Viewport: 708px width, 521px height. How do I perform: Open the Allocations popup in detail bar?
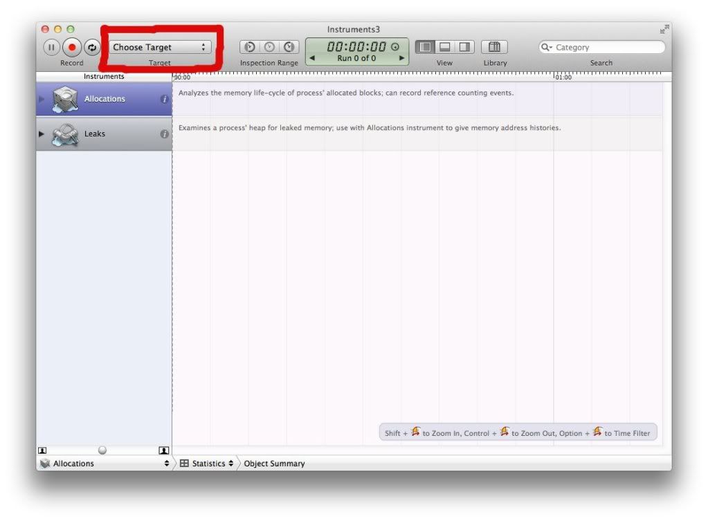pos(105,463)
